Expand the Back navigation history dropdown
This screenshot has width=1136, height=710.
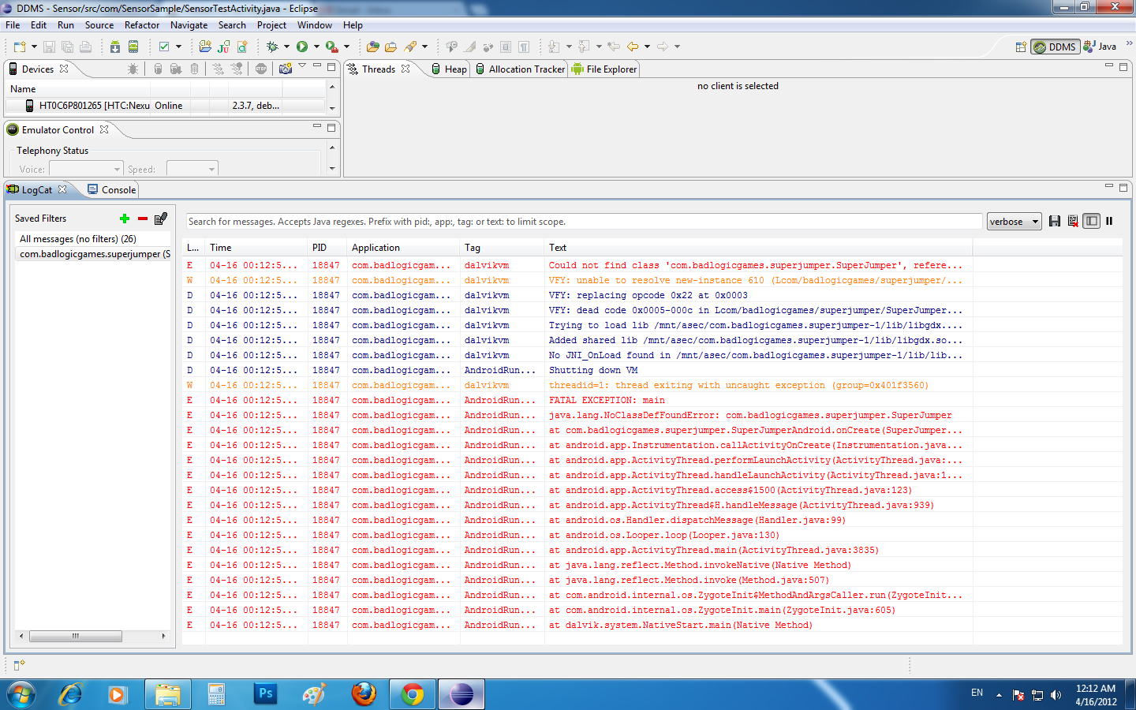[x=647, y=47]
